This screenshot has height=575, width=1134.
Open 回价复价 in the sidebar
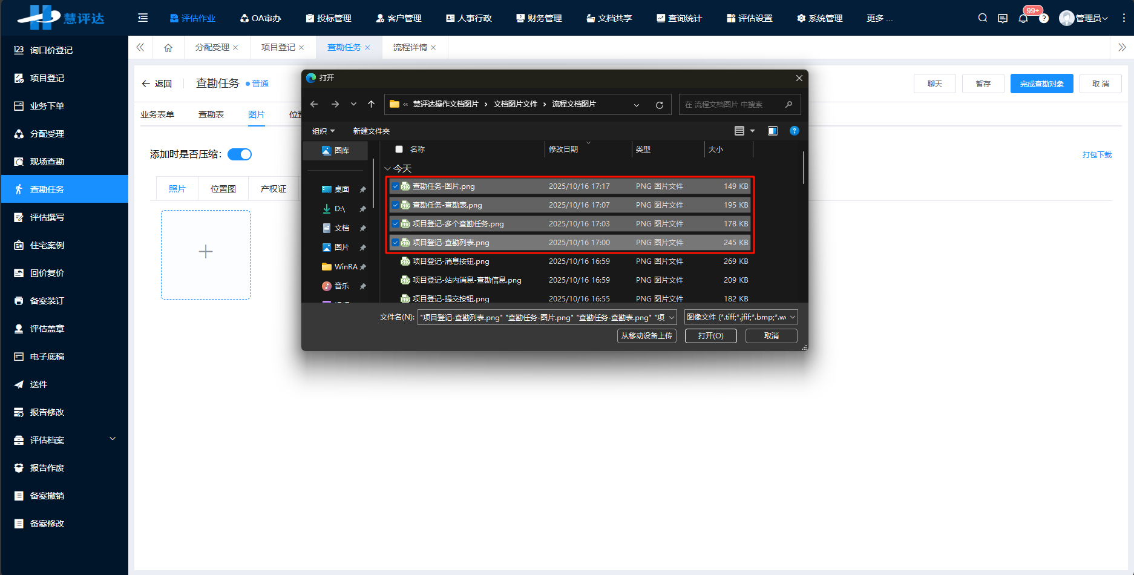[x=46, y=272]
